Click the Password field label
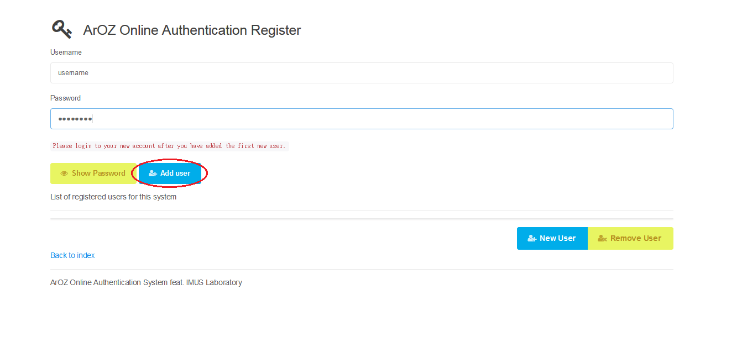 click(x=65, y=98)
